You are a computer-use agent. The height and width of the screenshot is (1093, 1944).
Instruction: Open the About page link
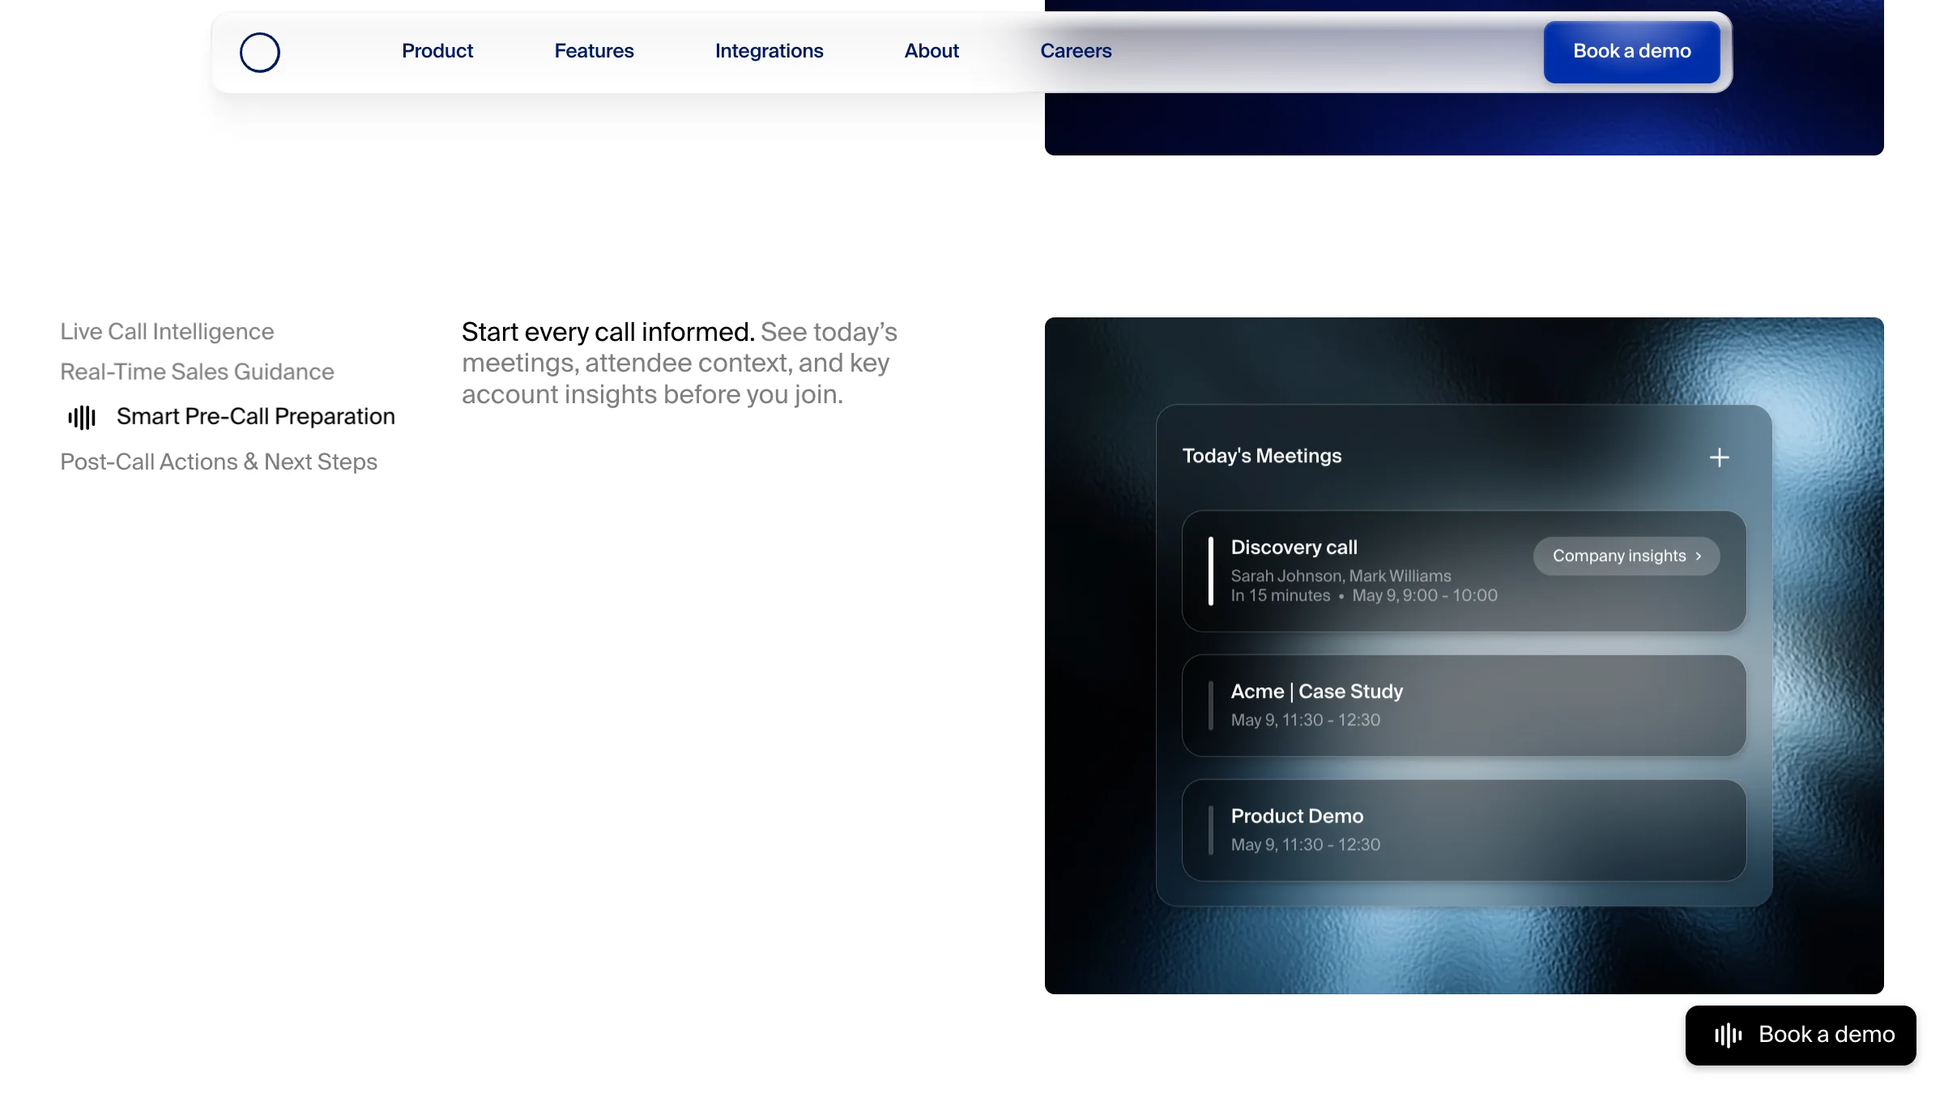pos(932,51)
